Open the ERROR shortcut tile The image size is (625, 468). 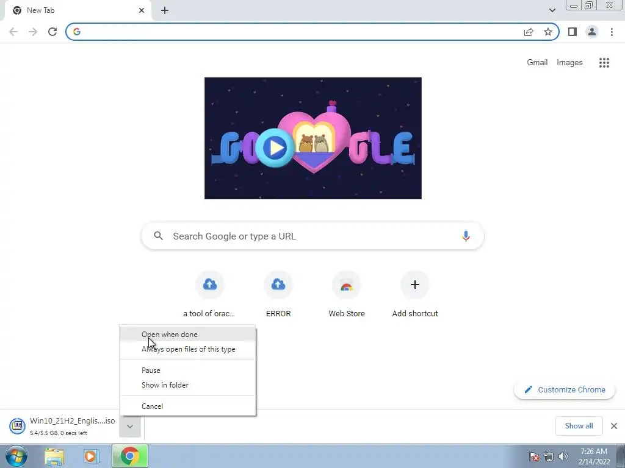coord(278,295)
